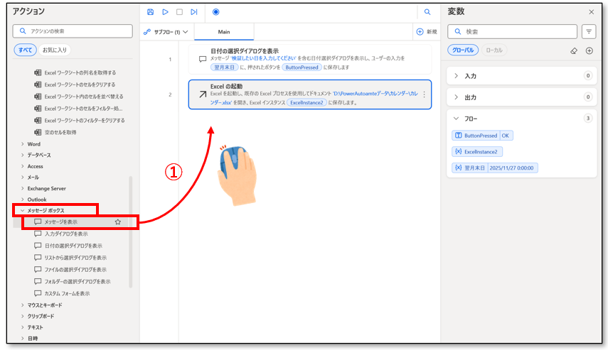Toggle the グローバル variable scope pill

coord(463,50)
